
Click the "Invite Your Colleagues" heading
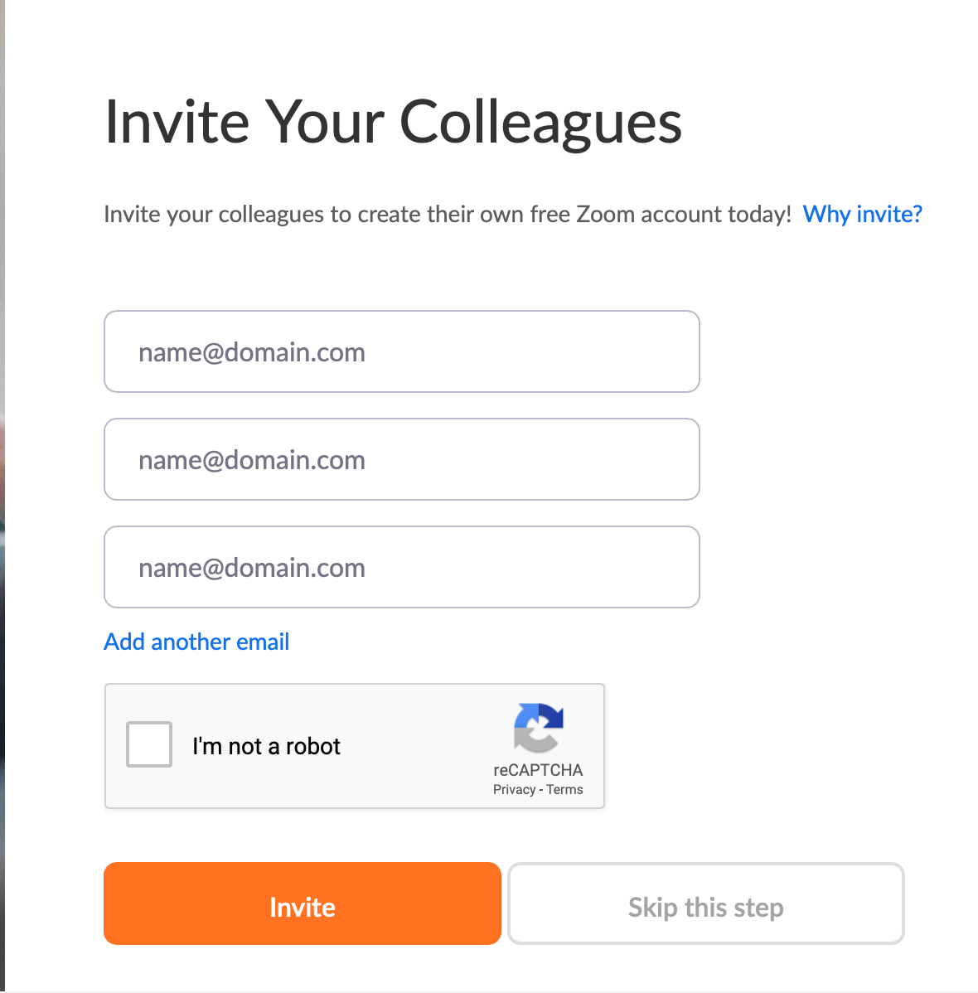(393, 122)
